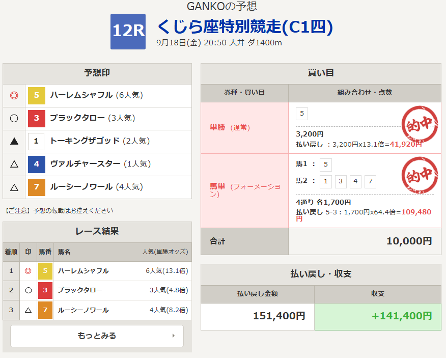Click odds 4人気(8.2倍) in results

click(169, 310)
